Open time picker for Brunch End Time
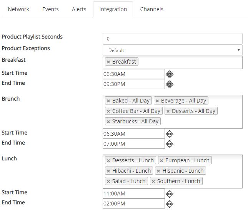 (170, 144)
